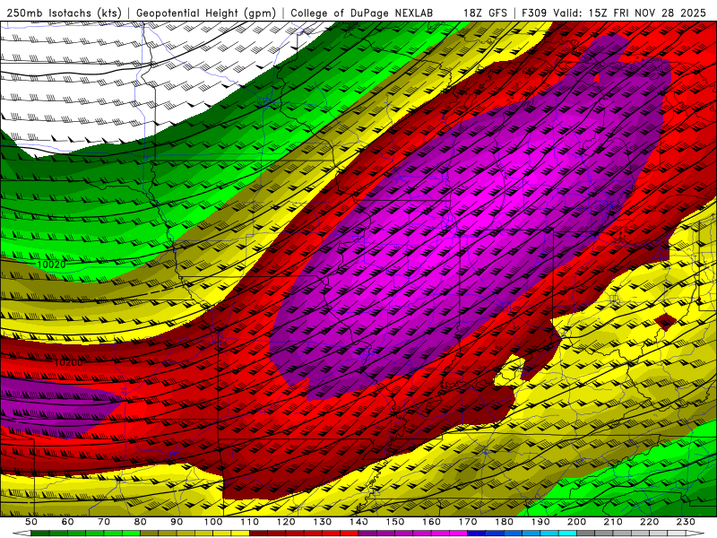Click the 70 value on the color scale
The height and width of the screenshot is (538, 717).
pyautogui.click(x=104, y=522)
